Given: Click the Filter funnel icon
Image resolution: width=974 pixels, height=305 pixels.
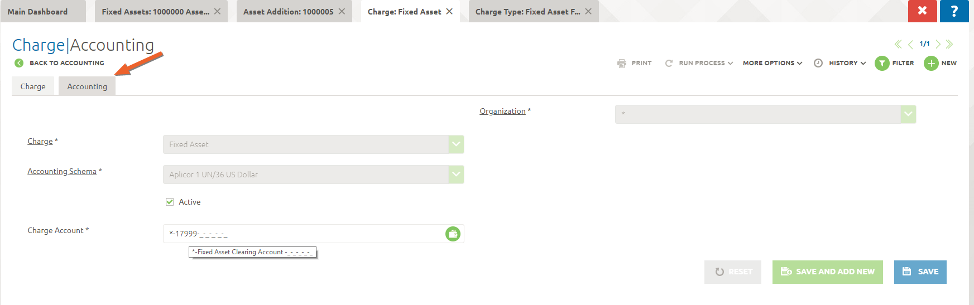Looking at the screenshot, I should click(x=882, y=63).
